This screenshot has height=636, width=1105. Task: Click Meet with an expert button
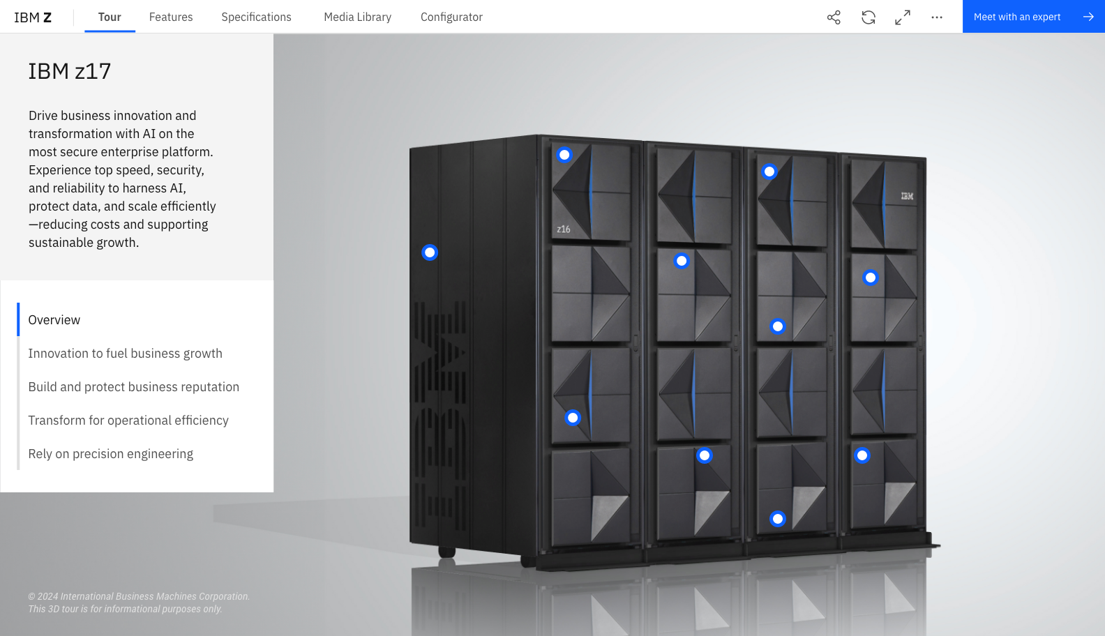1034,17
